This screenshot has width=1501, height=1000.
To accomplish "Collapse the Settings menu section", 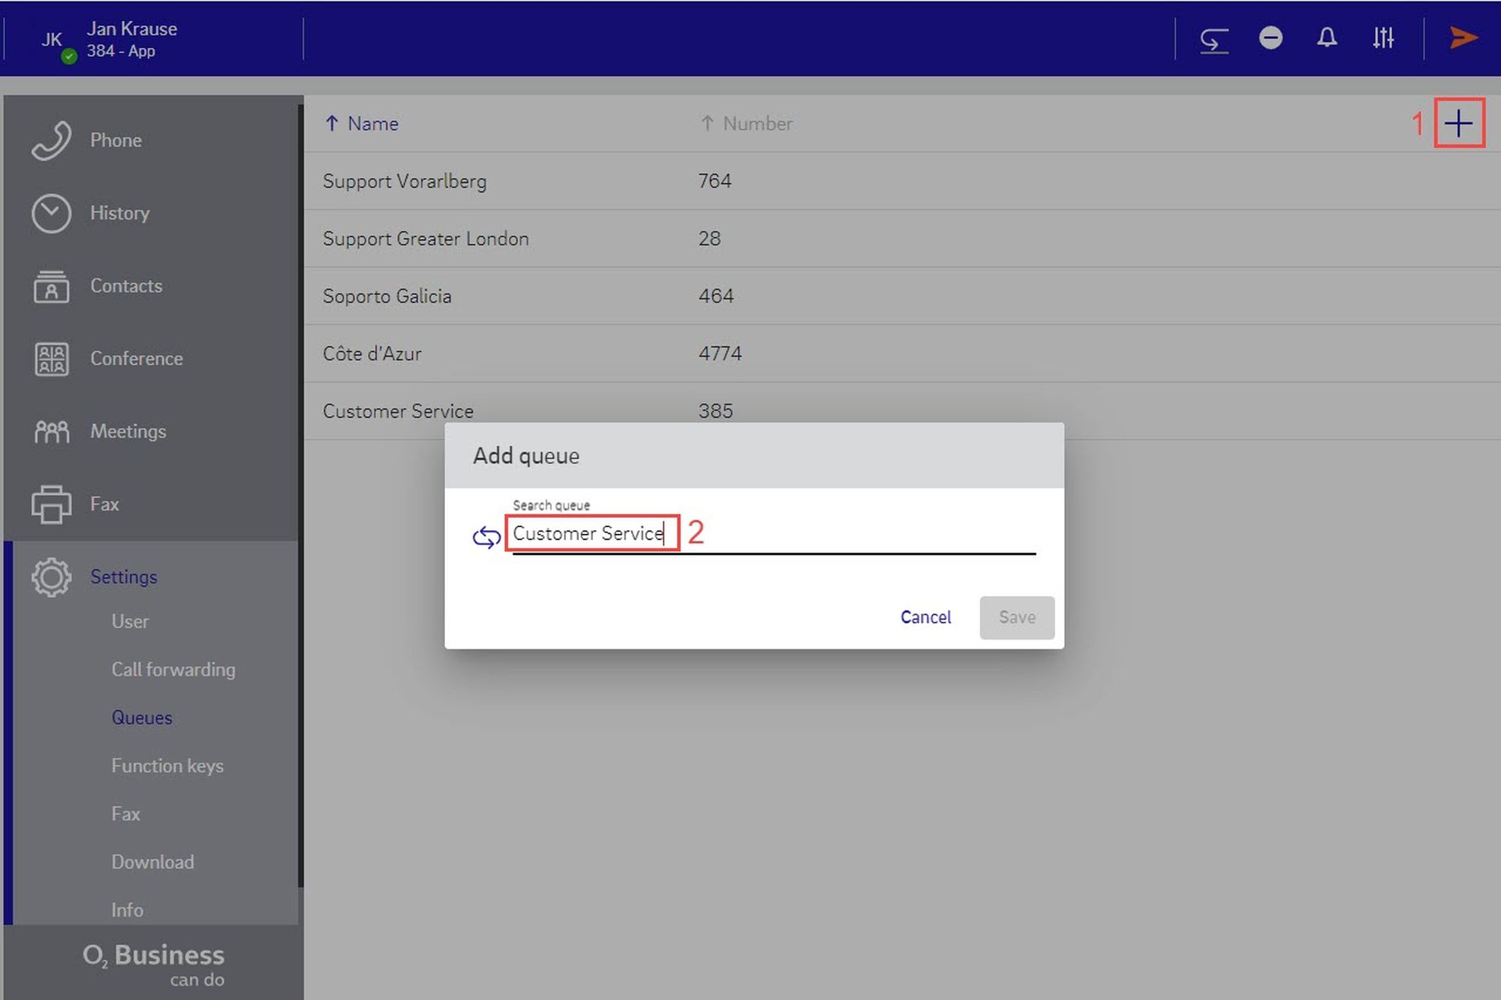I will tap(123, 577).
